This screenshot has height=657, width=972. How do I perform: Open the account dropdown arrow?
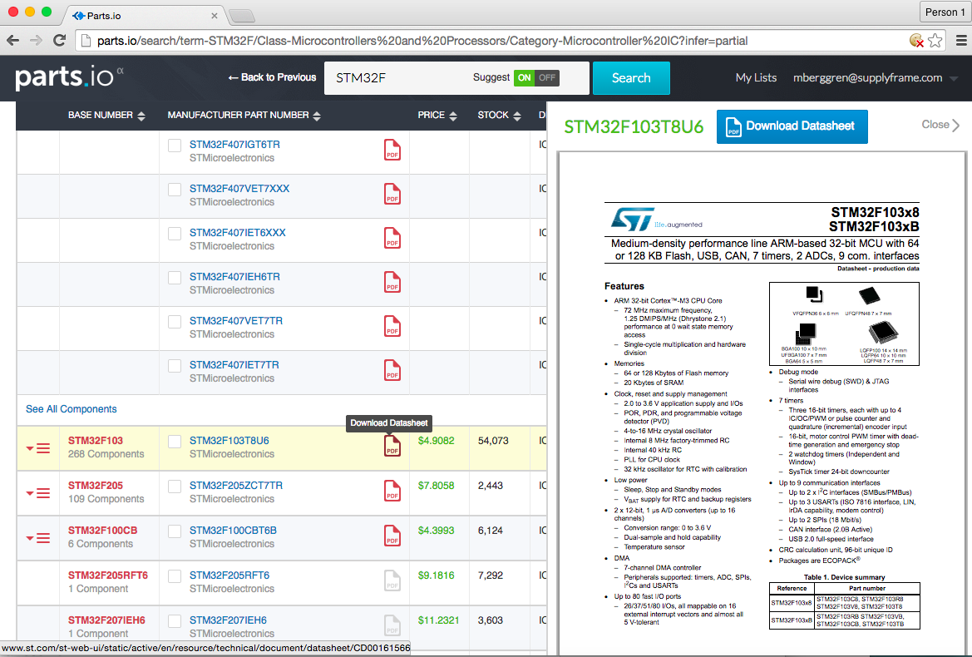954,79
